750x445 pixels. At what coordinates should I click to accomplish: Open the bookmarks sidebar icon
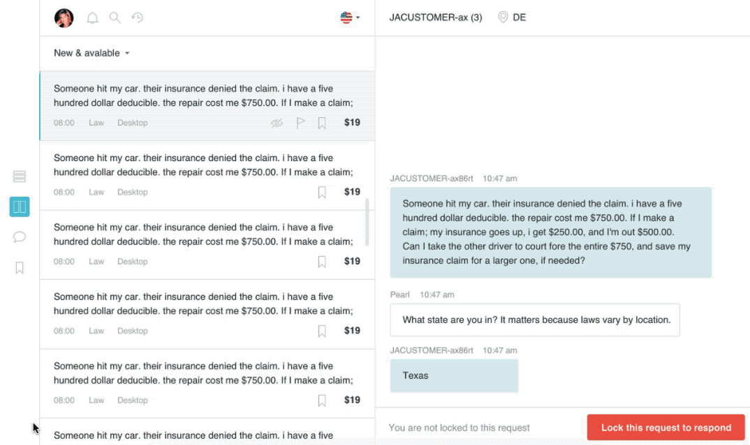tap(20, 268)
